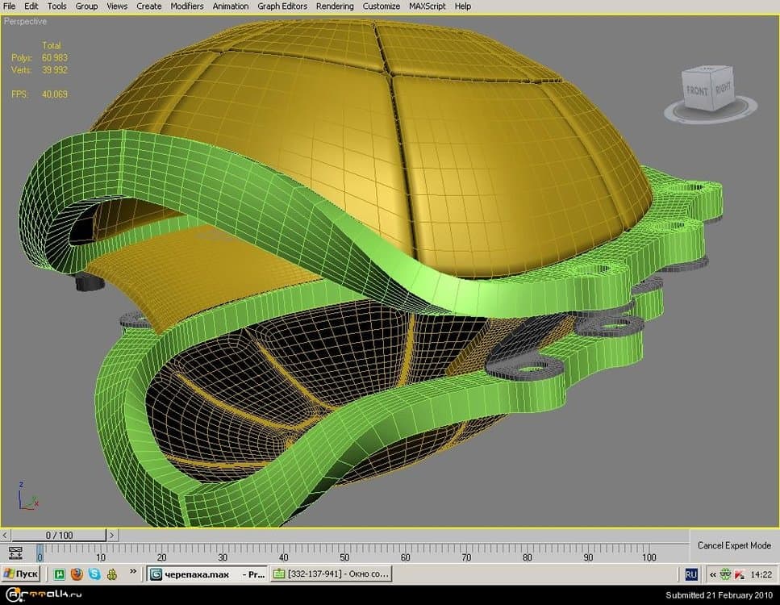
Task: Open the Windows Start (Пуск) button
Action: 22,574
